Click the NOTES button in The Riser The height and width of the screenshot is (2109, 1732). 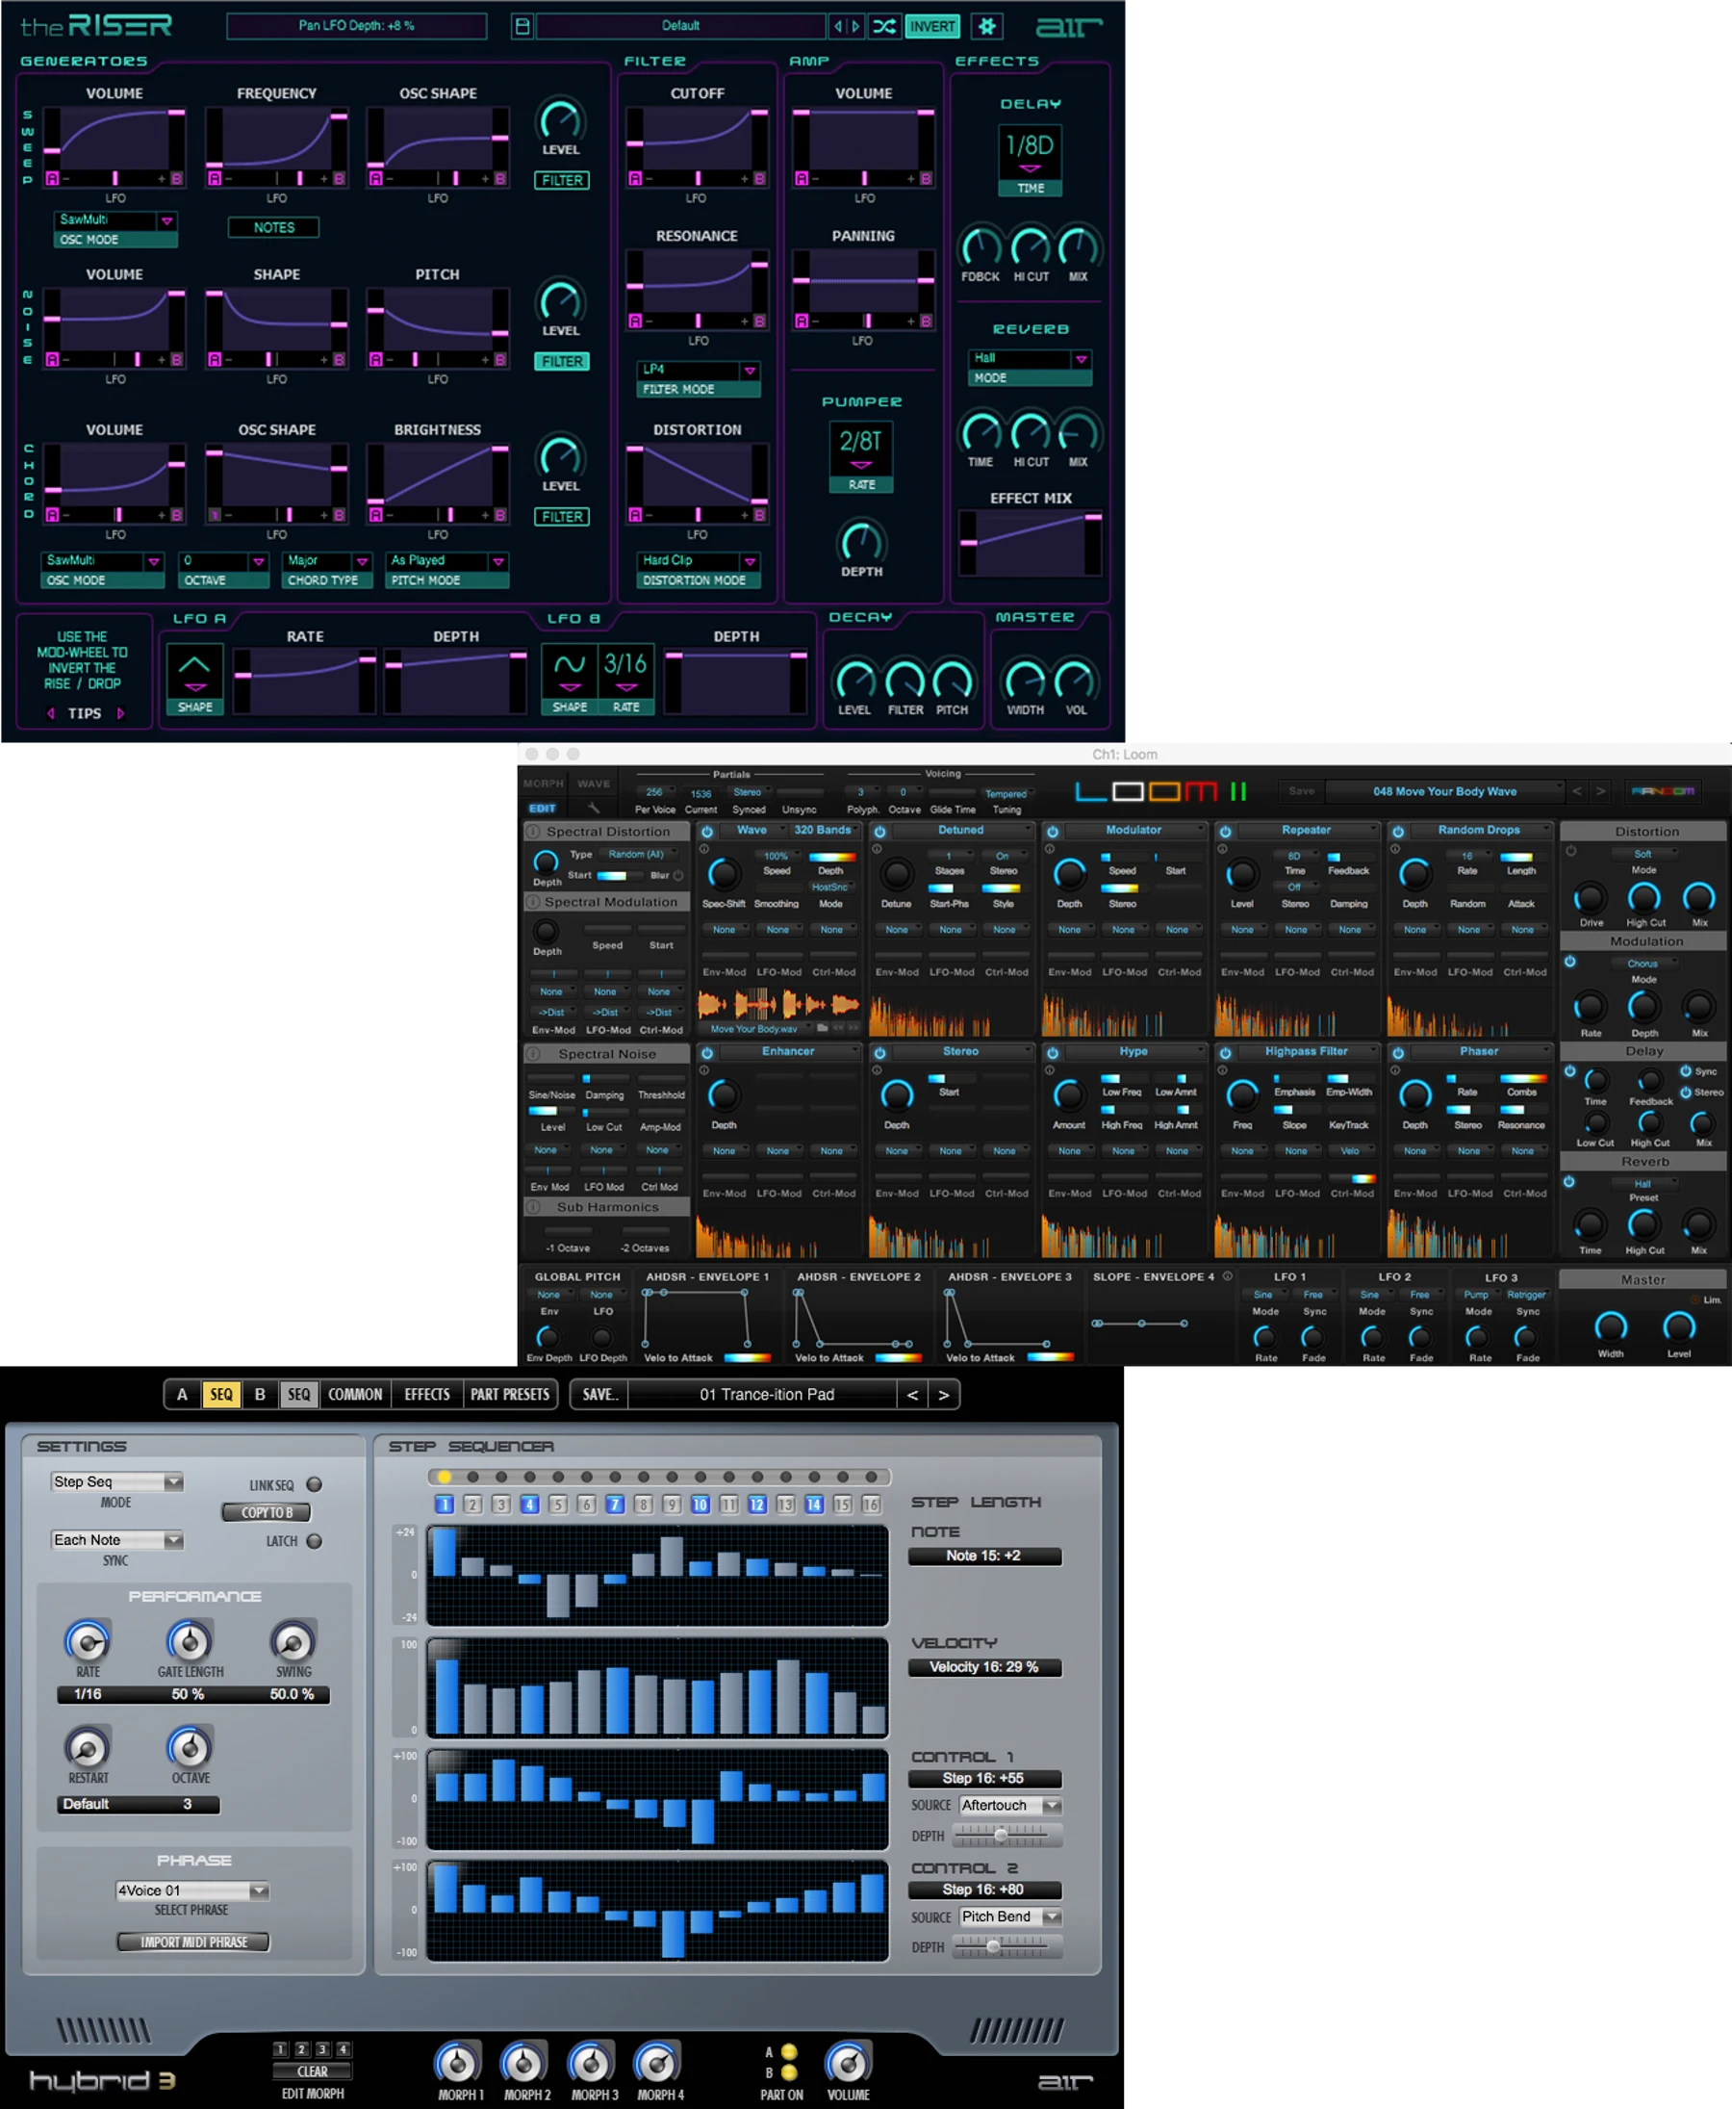tap(273, 227)
